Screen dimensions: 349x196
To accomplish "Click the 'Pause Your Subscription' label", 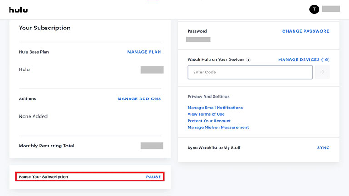I will pyautogui.click(x=44, y=177).
